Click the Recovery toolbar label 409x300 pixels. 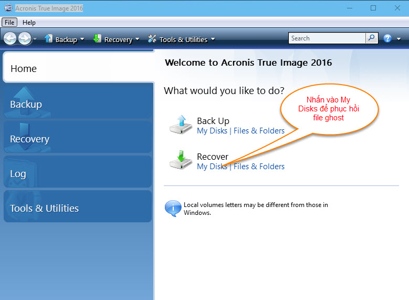119,39
